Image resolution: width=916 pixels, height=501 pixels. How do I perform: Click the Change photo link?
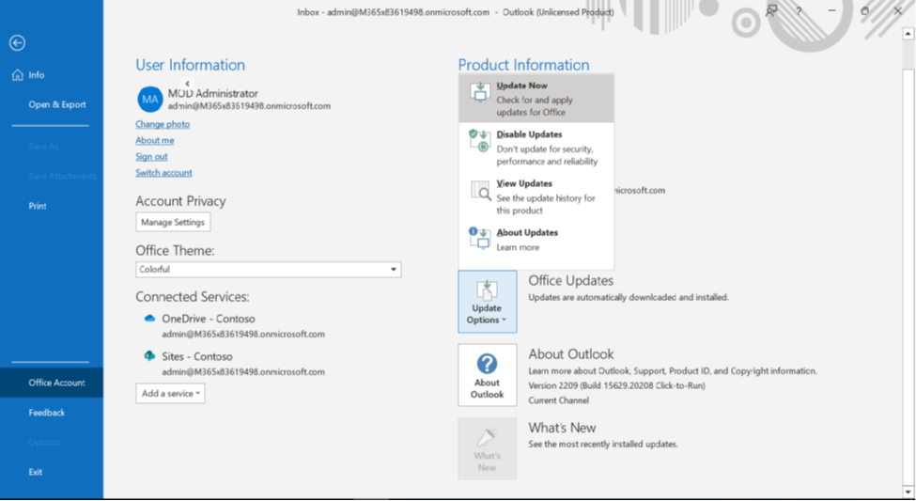tap(163, 124)
